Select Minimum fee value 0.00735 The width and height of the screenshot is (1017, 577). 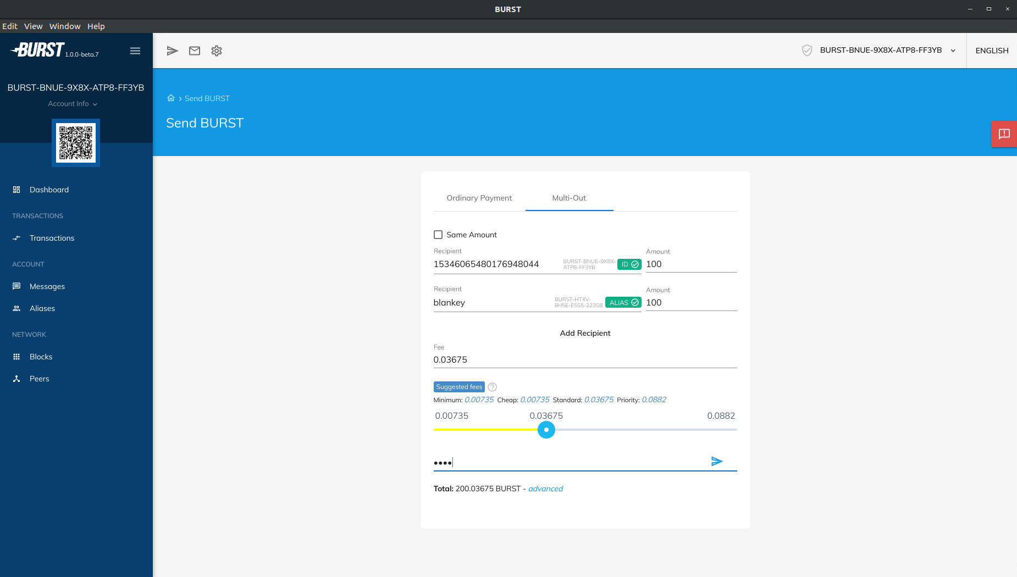(479, 400)
